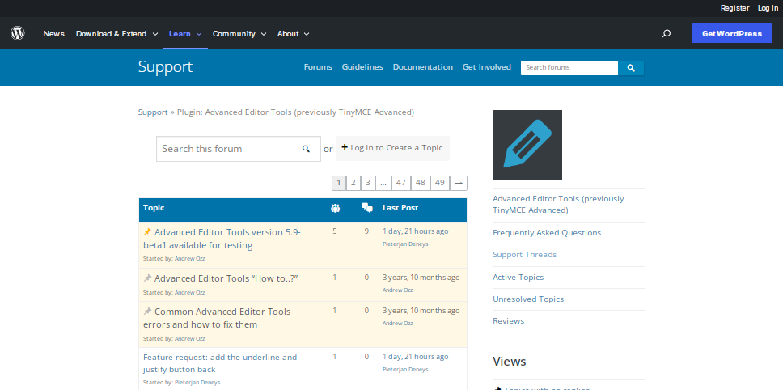Go to page 48 of topics
783x390 pixels.
point(421,183)
